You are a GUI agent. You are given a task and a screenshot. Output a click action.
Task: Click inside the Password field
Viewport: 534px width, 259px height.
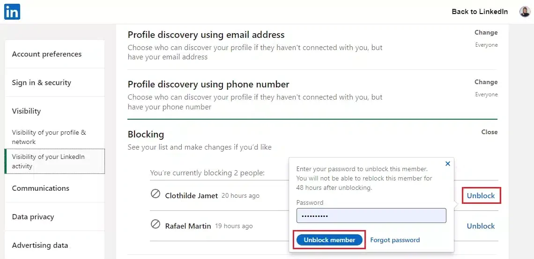pyautogui.click(x=371, y=216)
